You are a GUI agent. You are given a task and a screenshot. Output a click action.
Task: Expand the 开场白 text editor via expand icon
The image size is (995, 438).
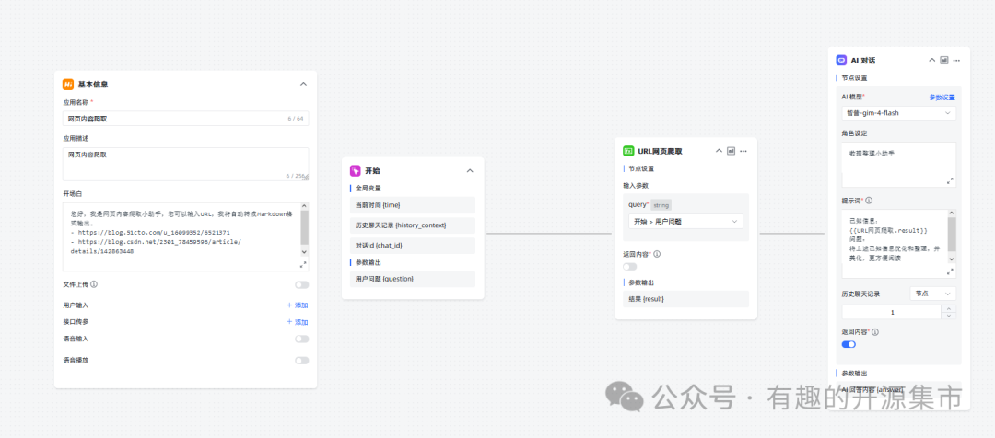(303, 264)
